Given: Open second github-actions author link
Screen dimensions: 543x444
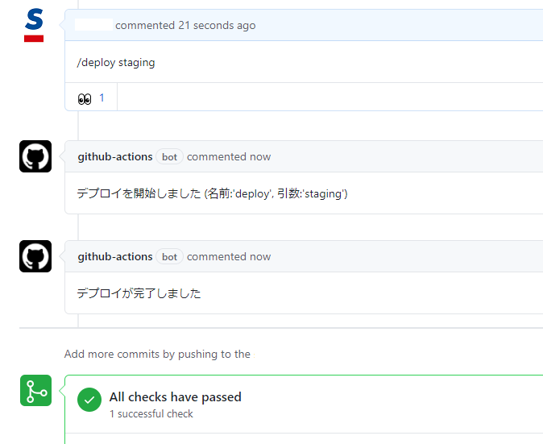Looking at the screenshot, I should (x=115, y=256).
